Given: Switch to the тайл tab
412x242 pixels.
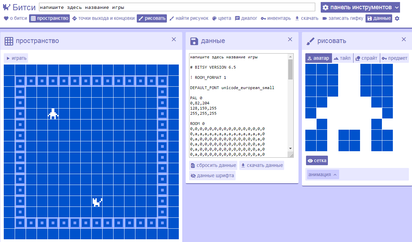Looking at the screenshot, I should pos(342,58).
